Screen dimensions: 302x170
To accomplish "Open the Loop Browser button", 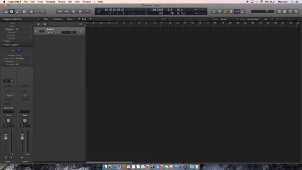I will pyautogui.click(x=291, y=11).
